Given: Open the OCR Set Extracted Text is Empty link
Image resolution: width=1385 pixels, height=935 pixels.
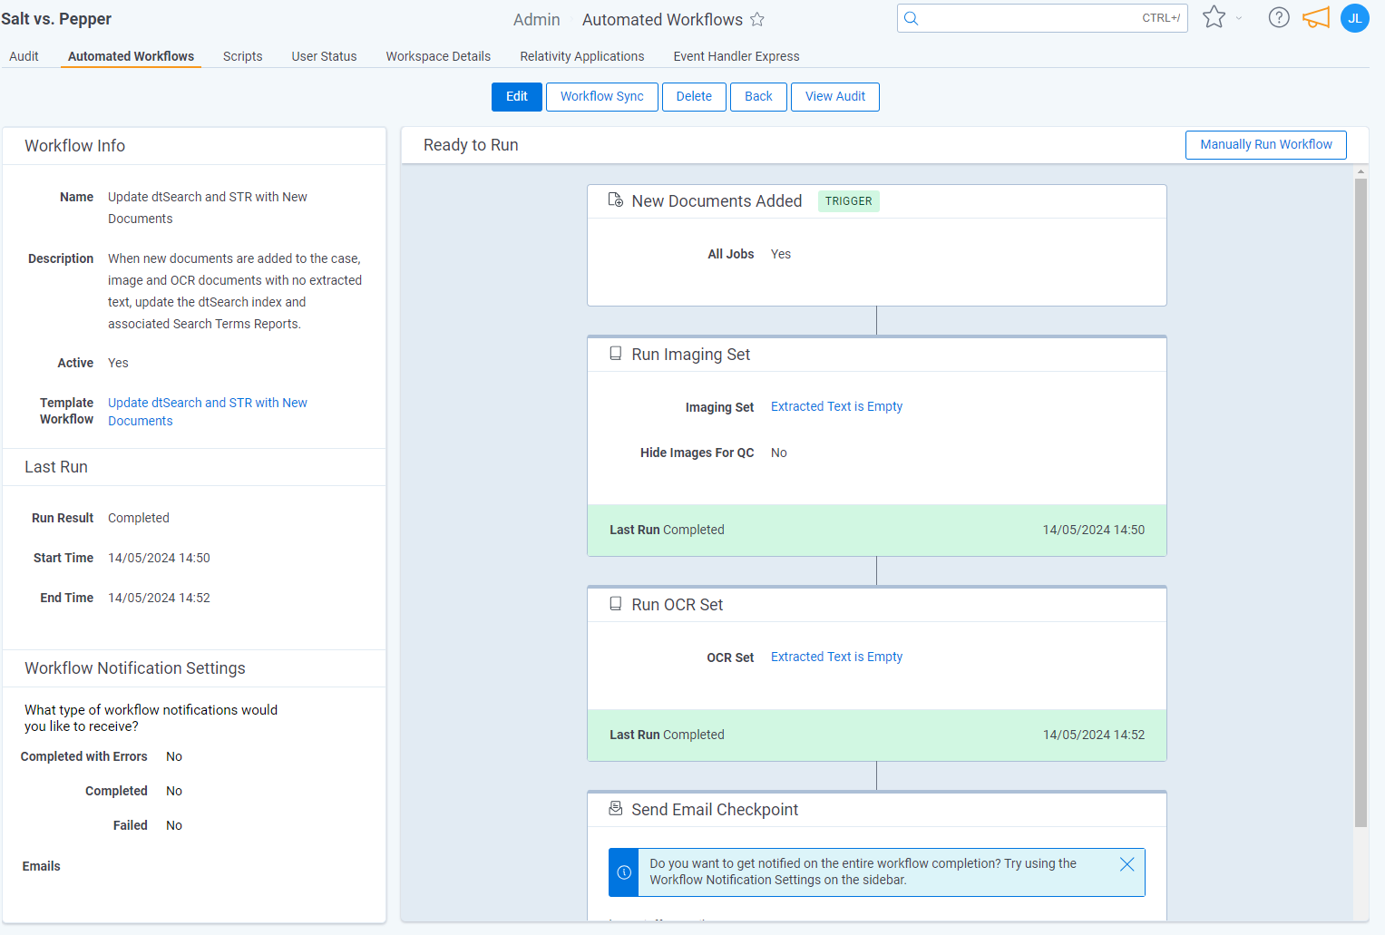Looking at the screenshot, I should coord(836,657).
